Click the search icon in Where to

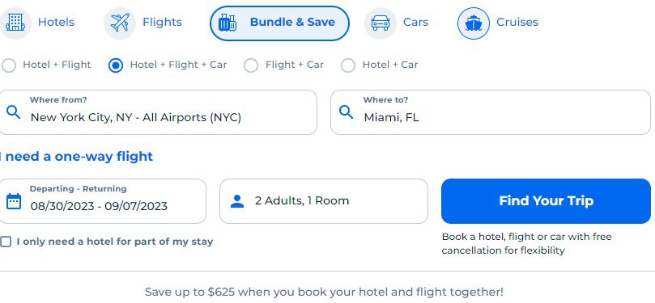coord(347,112)
